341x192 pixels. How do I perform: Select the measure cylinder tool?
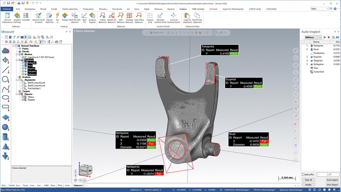[5, 137]
